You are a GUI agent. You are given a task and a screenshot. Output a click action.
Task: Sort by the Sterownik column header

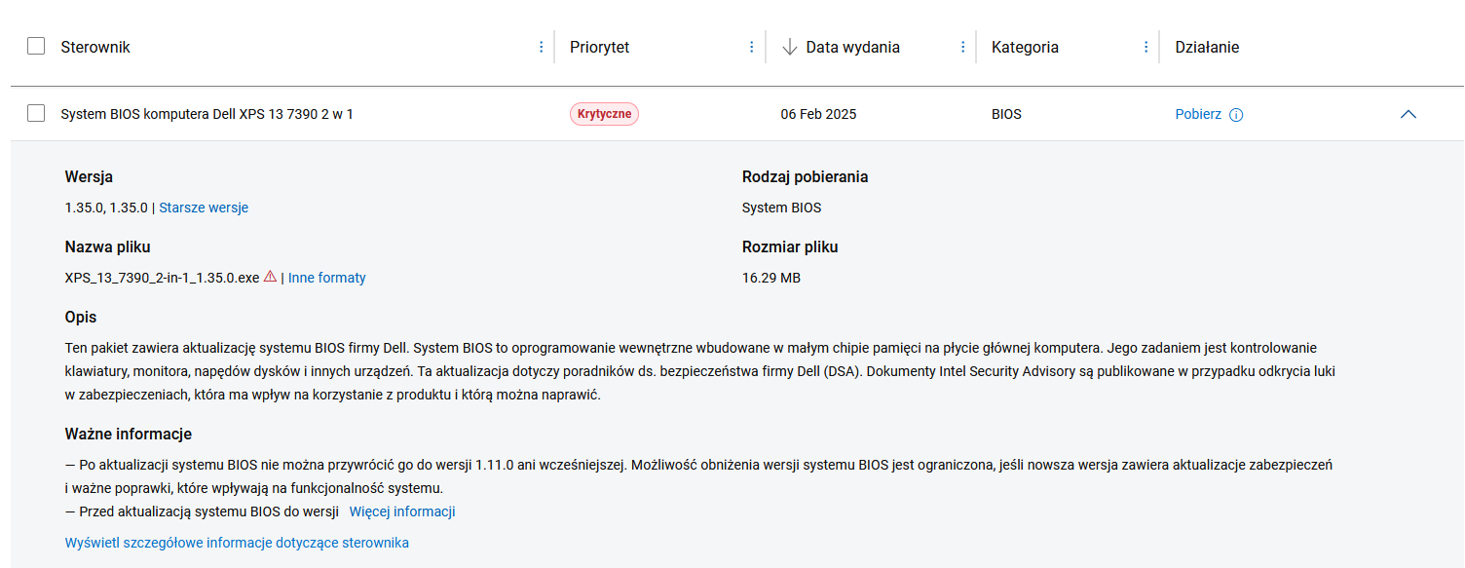(95, 47)
